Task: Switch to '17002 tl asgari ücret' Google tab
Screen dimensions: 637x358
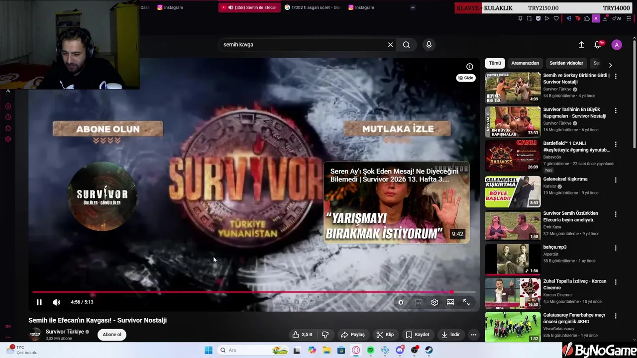Action: pyautogui.click(x=313, y=7)
